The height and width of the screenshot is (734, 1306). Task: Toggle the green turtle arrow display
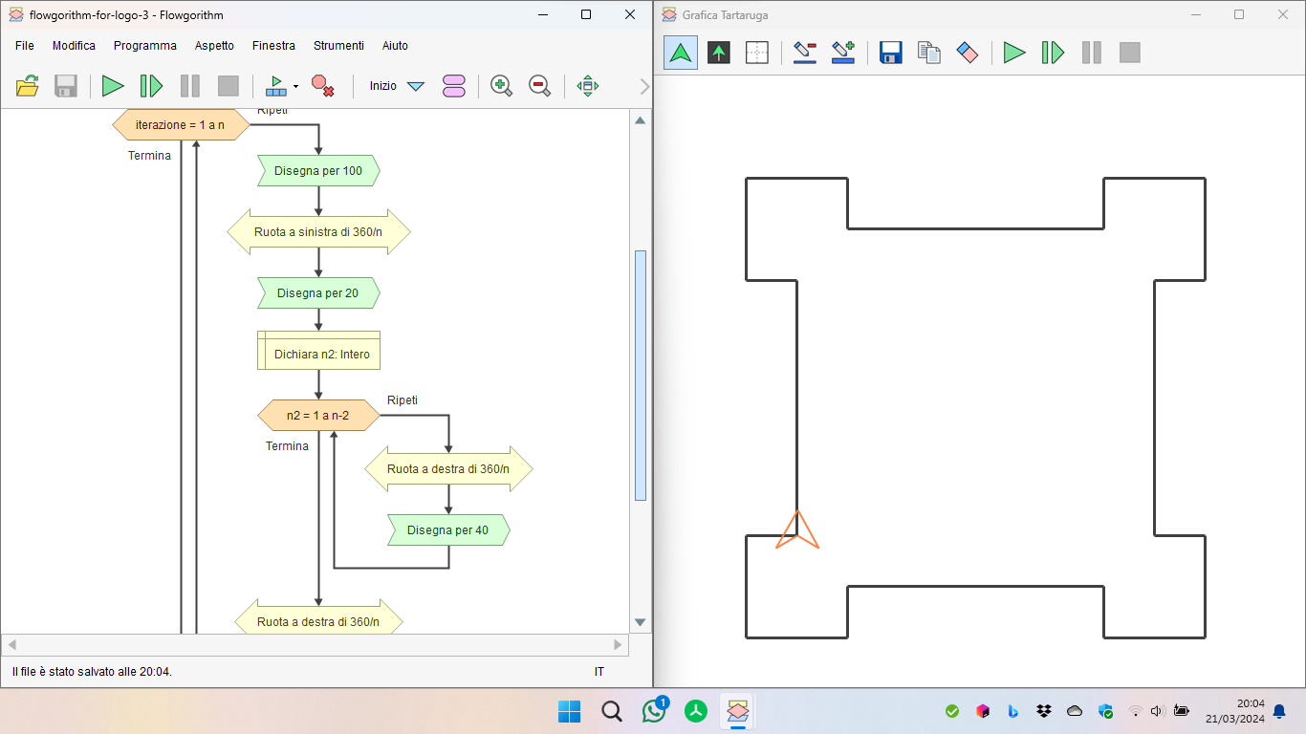(x=681, y=53)
